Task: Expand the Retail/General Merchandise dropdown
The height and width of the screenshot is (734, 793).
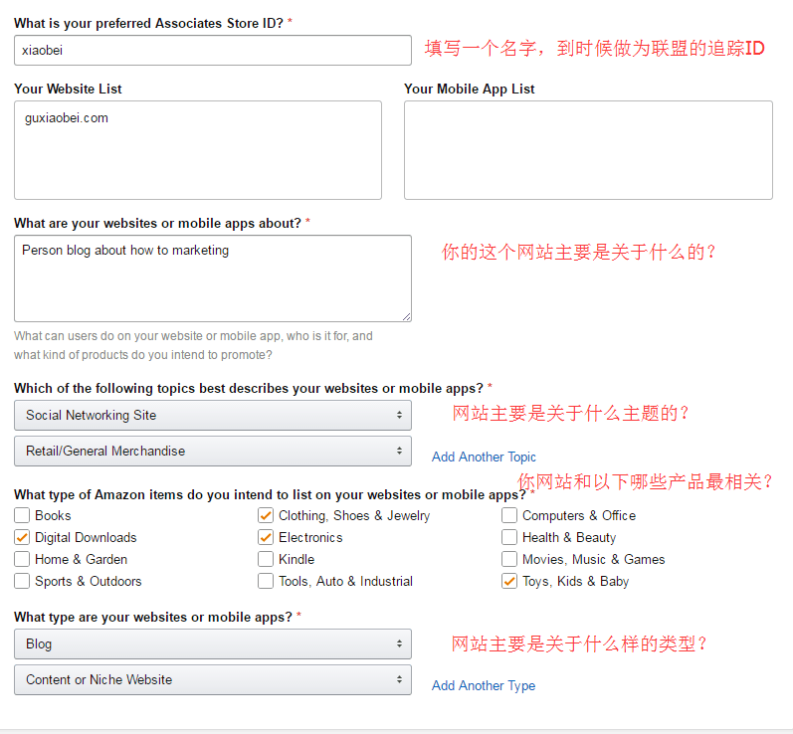Action: pyautogui.click(x=213, y=451)
